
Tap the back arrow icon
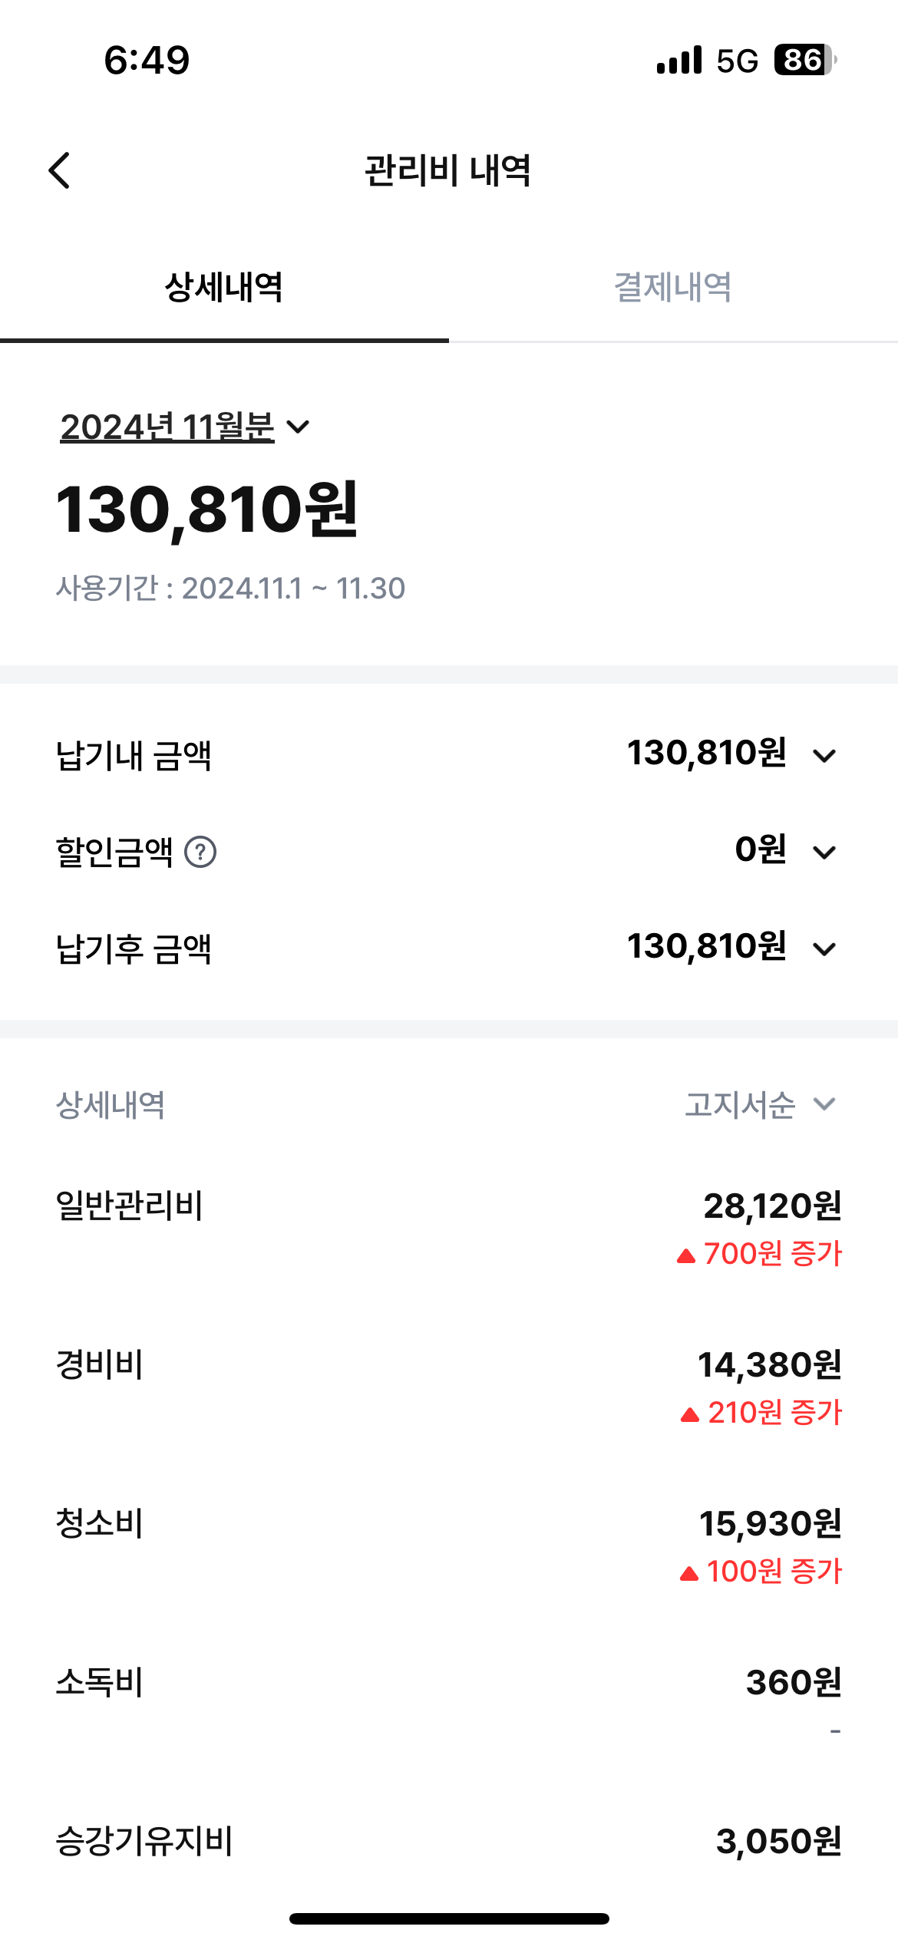(x=59, y=170)
